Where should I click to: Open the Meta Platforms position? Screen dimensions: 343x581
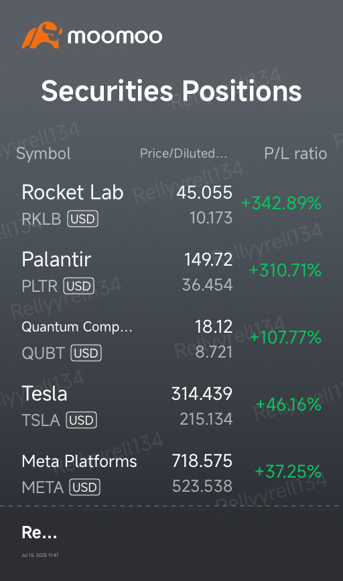[x=171, y=473]
